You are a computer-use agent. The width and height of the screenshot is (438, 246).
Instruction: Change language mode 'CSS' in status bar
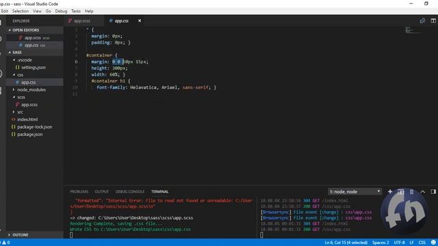422,243
